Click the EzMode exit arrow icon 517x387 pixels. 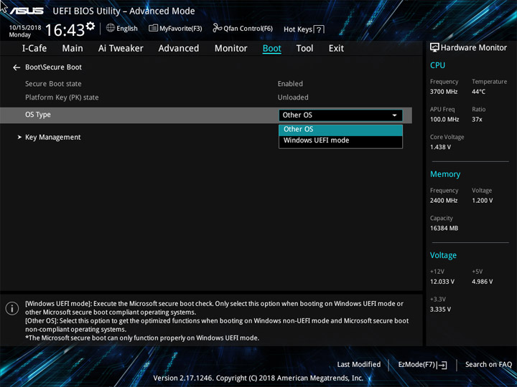pyautogui.click(x=442, y=365)
